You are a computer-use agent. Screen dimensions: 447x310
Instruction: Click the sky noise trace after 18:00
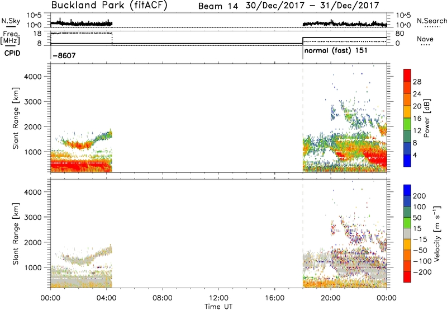click(x=345, y=24)
